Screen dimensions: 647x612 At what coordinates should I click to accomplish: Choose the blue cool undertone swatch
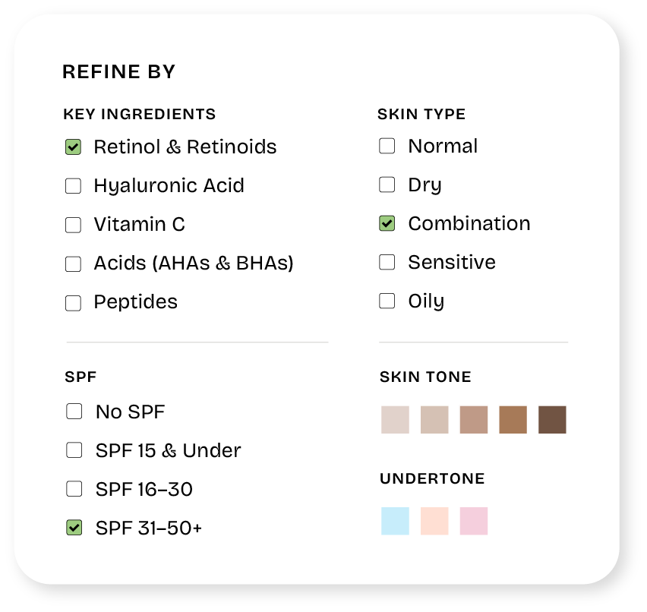(x=395, y=522)
